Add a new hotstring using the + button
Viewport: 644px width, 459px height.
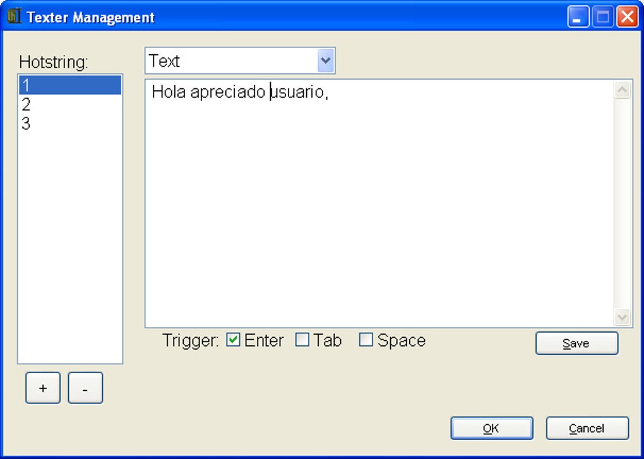(42, 388)
